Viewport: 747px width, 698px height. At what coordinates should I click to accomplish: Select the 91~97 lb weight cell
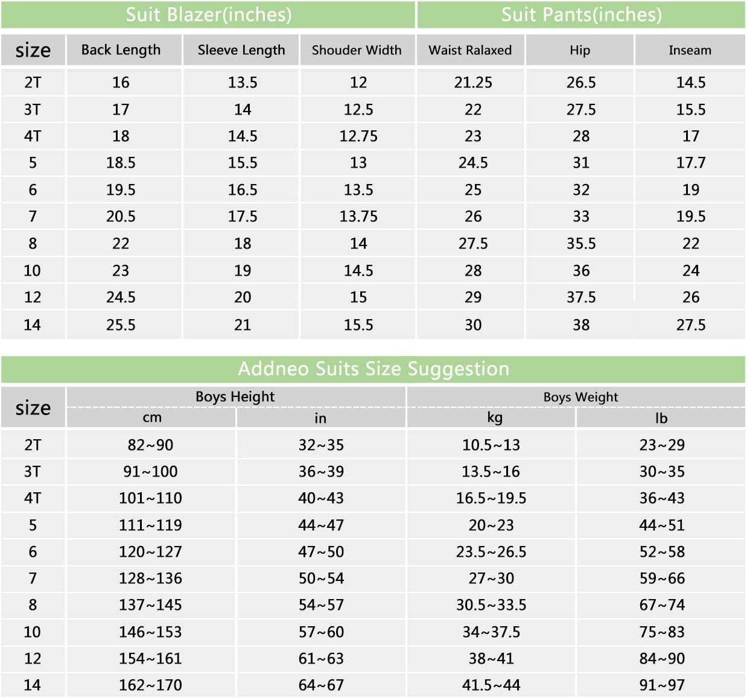(x=661, y=685)
